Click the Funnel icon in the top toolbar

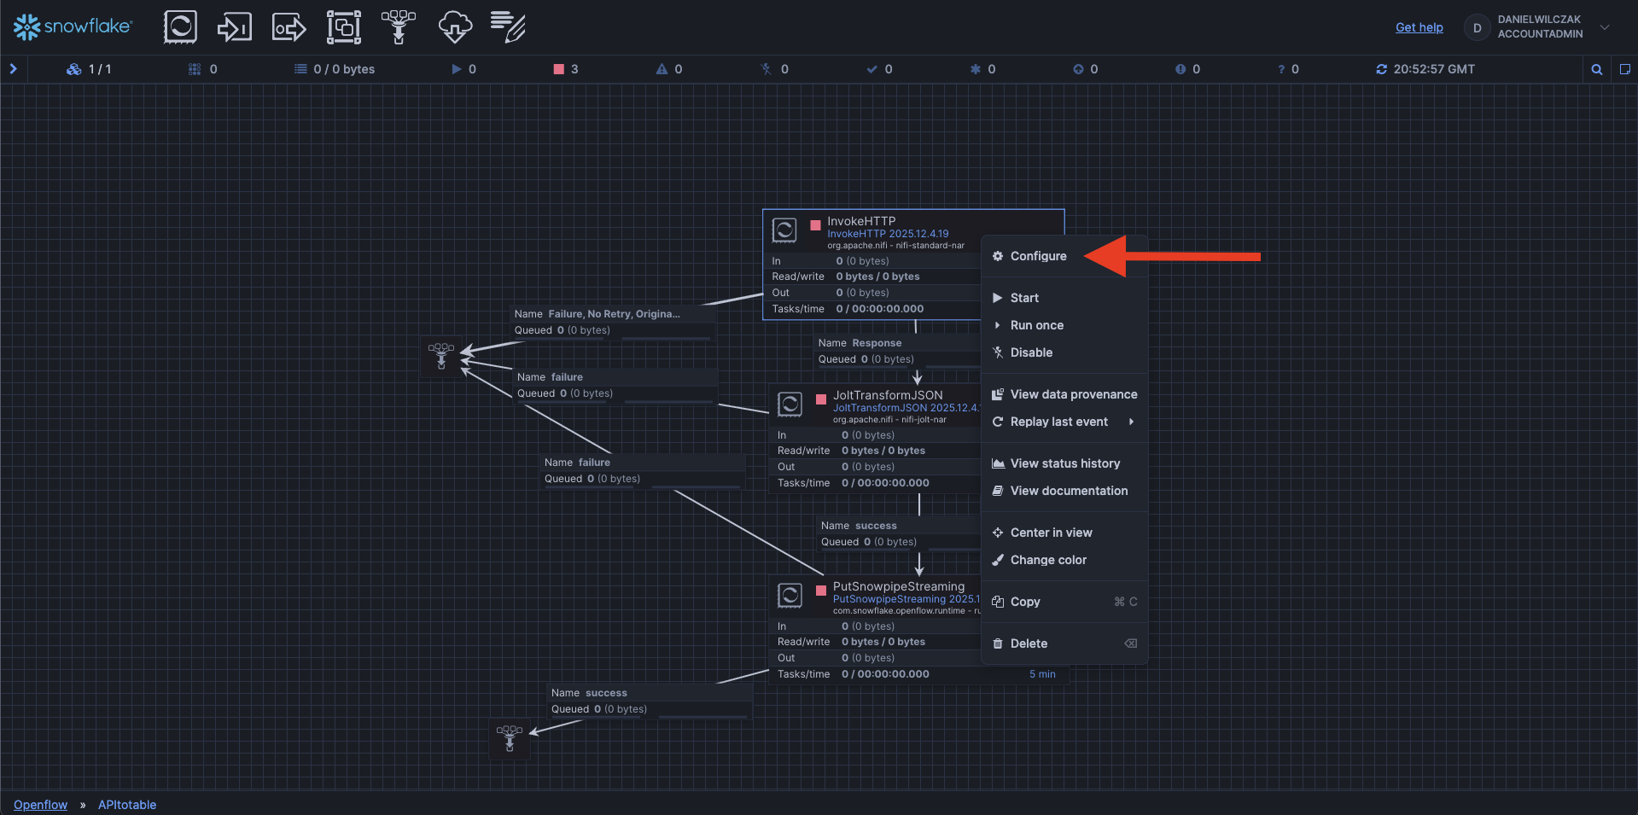point(398,27)
